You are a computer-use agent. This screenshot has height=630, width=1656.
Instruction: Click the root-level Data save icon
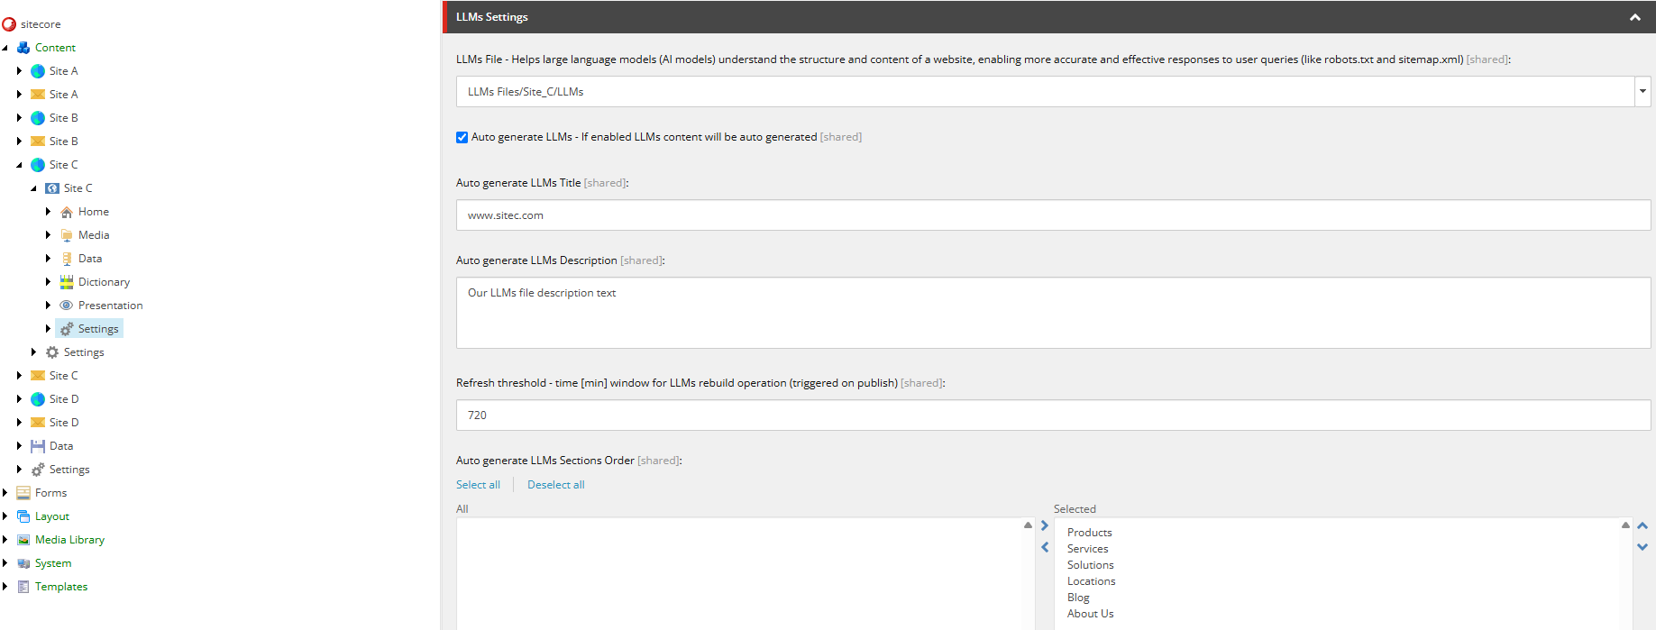pyautogui.click(x=38, y=446)
